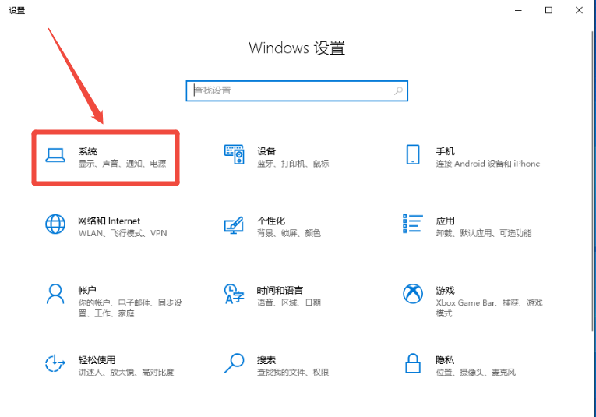The height and width of the screenshot is (417, 596).
Task: Open the 个性化 paintbrush icon
Action: pos(235,225)
